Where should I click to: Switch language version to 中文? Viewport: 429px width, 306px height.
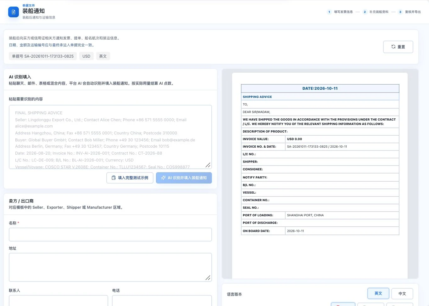402,294
